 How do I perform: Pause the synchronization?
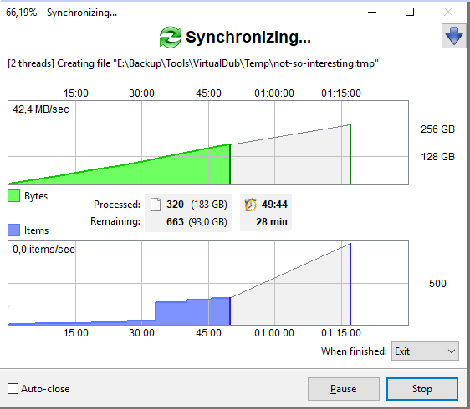coord(344,389)
